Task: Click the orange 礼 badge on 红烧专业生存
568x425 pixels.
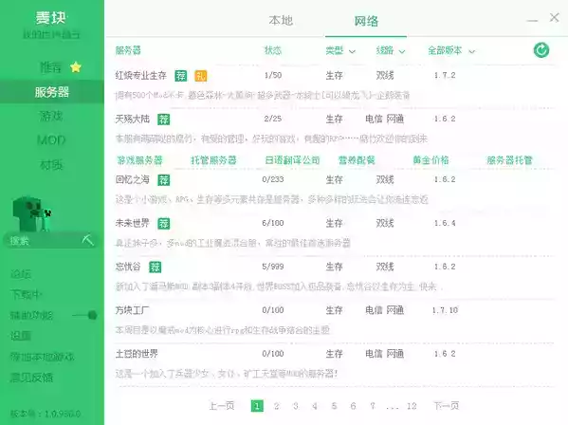Action: tap(200, 75)
